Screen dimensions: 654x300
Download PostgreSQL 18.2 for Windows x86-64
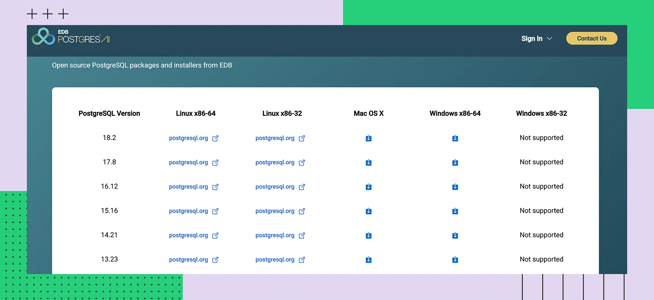(x=455, y=138)
